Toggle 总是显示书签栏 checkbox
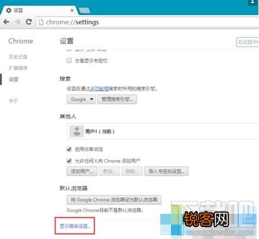This screenshot has width=259, height=239. 69,60
